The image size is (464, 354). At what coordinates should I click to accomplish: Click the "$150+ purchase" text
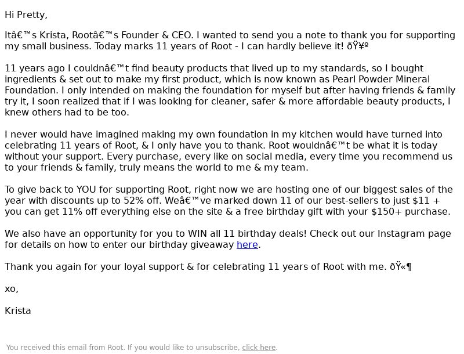(x=411, y=212)
